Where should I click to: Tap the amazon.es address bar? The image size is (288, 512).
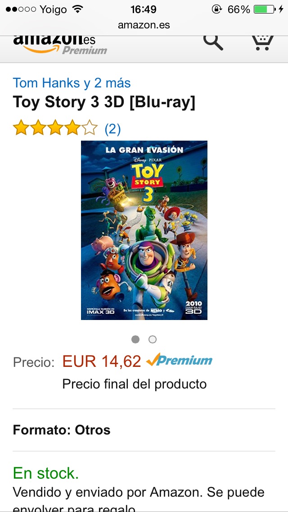tap(144, 25)
